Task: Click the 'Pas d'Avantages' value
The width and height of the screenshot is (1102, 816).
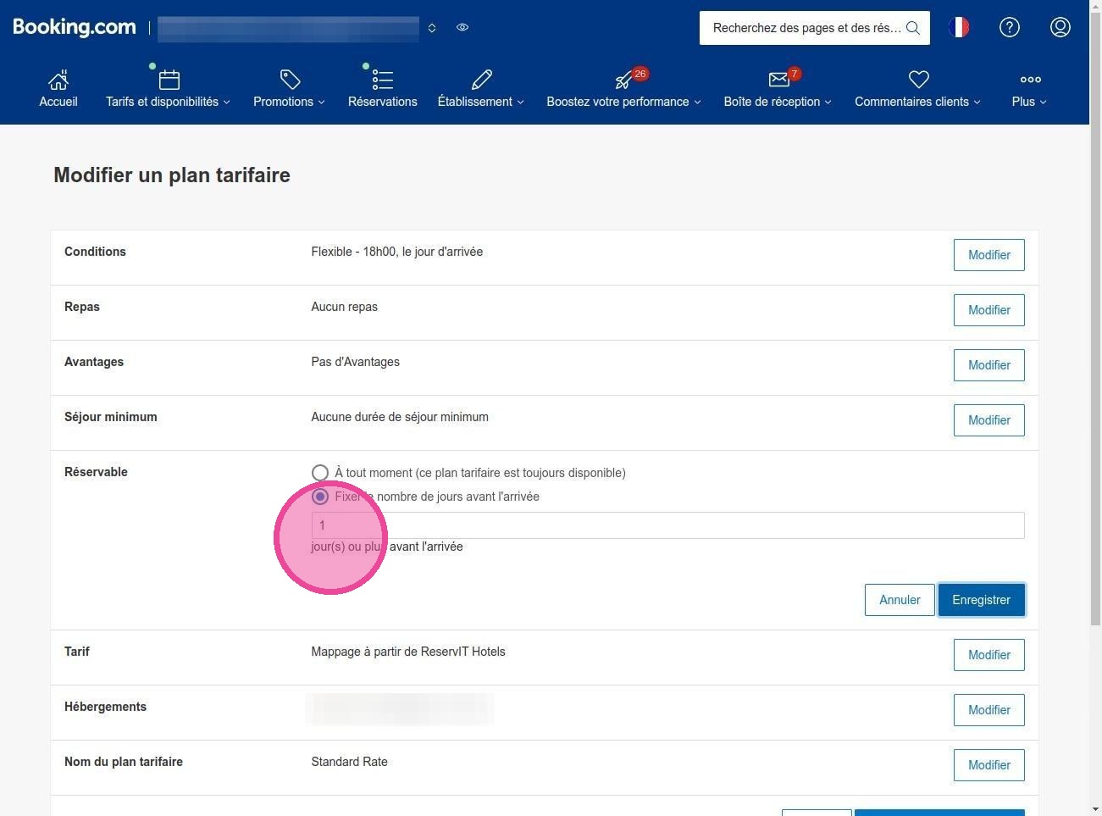Action: click(356, 362)
